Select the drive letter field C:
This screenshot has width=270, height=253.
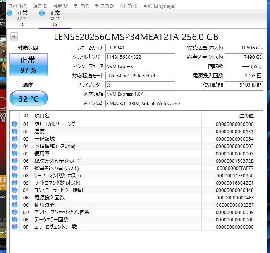(x=140, y=85)
